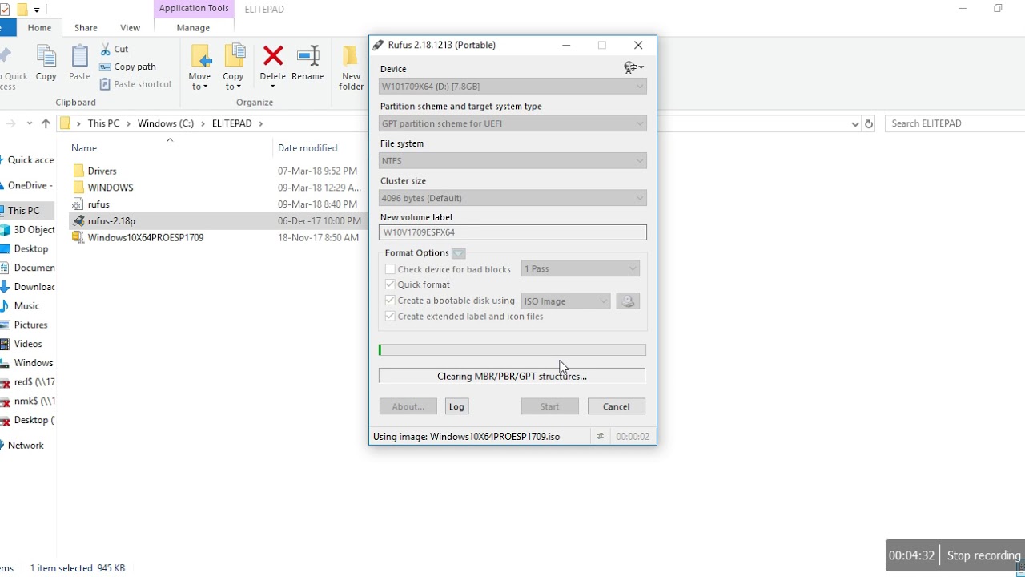1025x577 pixels.
Task: Switch to the Manage ribbon tab
Action: tap(193, 27)
